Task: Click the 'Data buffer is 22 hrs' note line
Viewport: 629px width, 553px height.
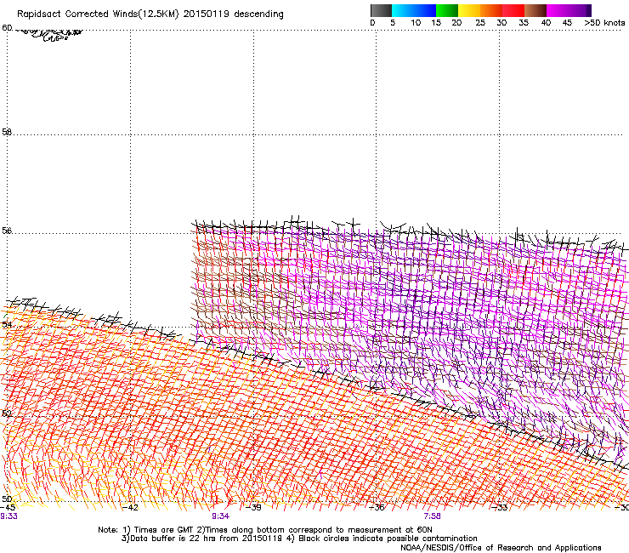Action: (x=299, y=539)
